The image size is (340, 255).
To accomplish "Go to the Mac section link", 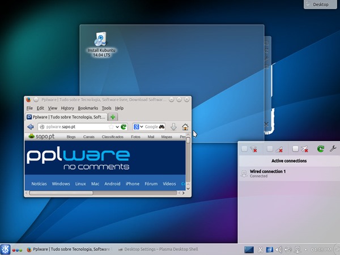I will tap(95, 184).
